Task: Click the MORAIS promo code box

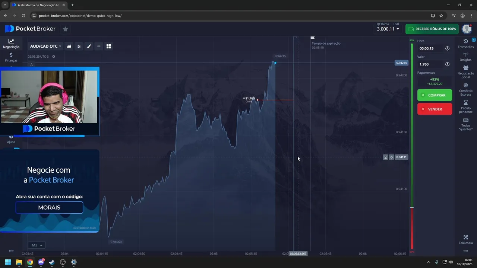Action: coord(49,207)
